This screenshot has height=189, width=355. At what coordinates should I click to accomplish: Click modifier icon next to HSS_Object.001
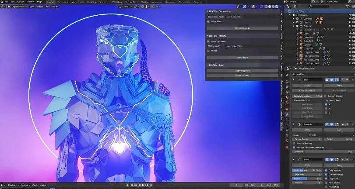click(x=325, y=52)
